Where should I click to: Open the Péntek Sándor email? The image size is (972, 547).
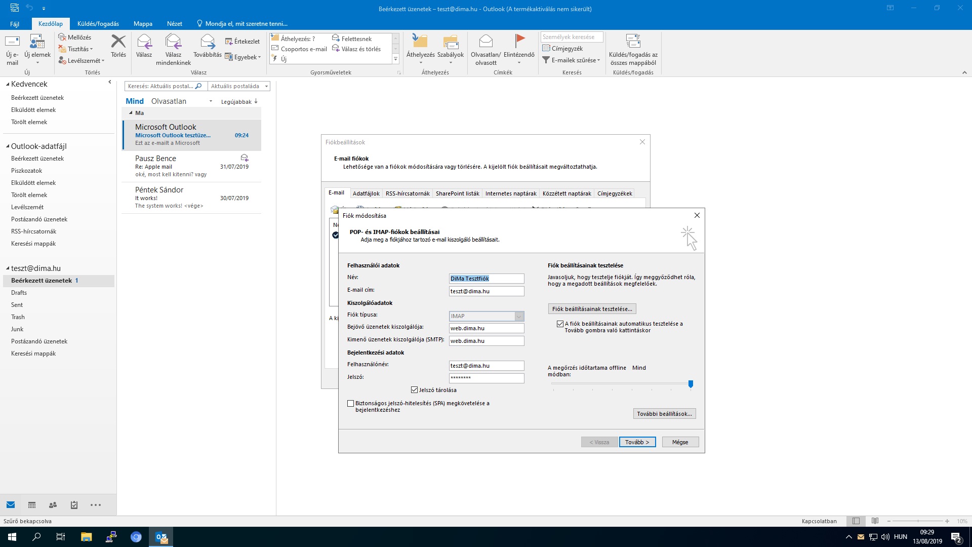point(192,198)
